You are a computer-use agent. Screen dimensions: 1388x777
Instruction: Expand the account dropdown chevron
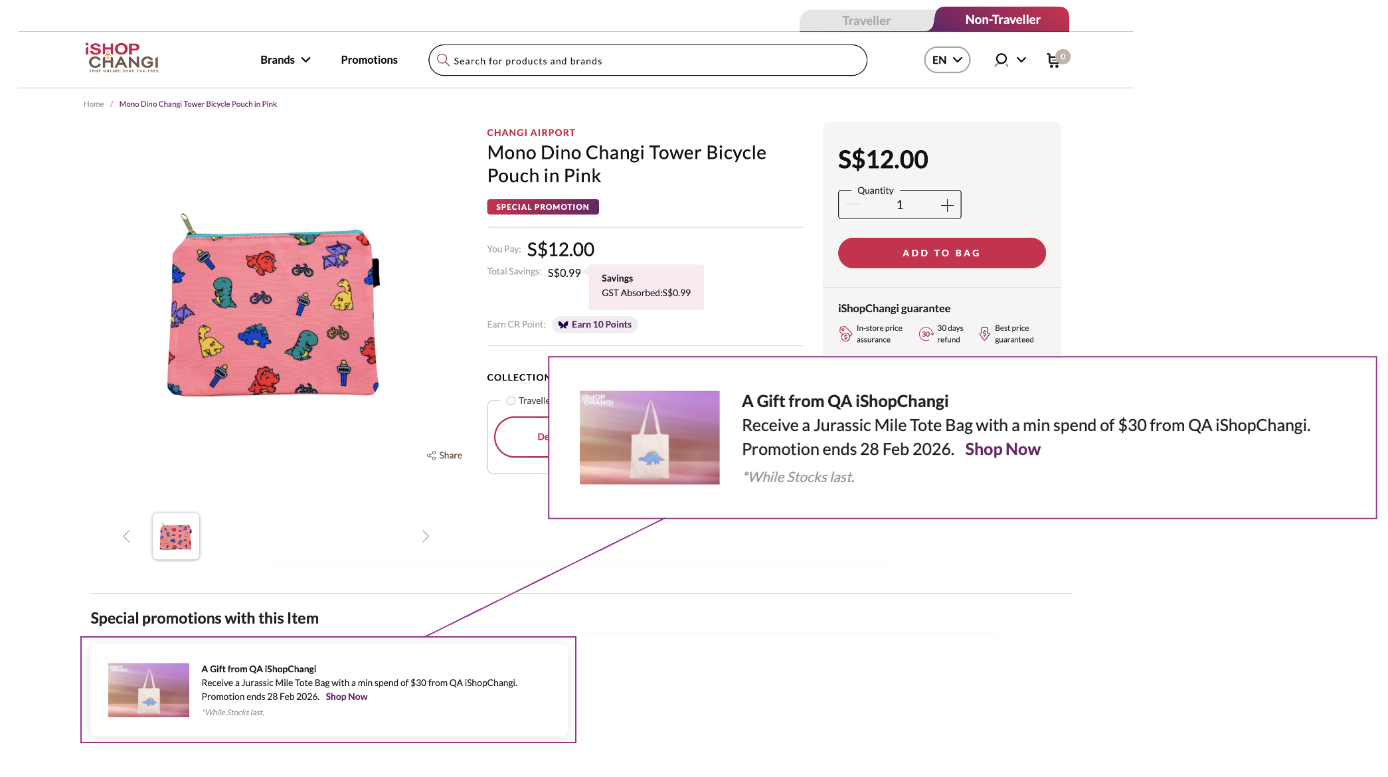pyautogui.click(x=1021, y=60)
